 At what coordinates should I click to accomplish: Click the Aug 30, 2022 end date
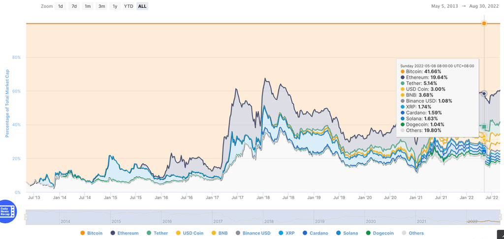click(x=484, y=6)
